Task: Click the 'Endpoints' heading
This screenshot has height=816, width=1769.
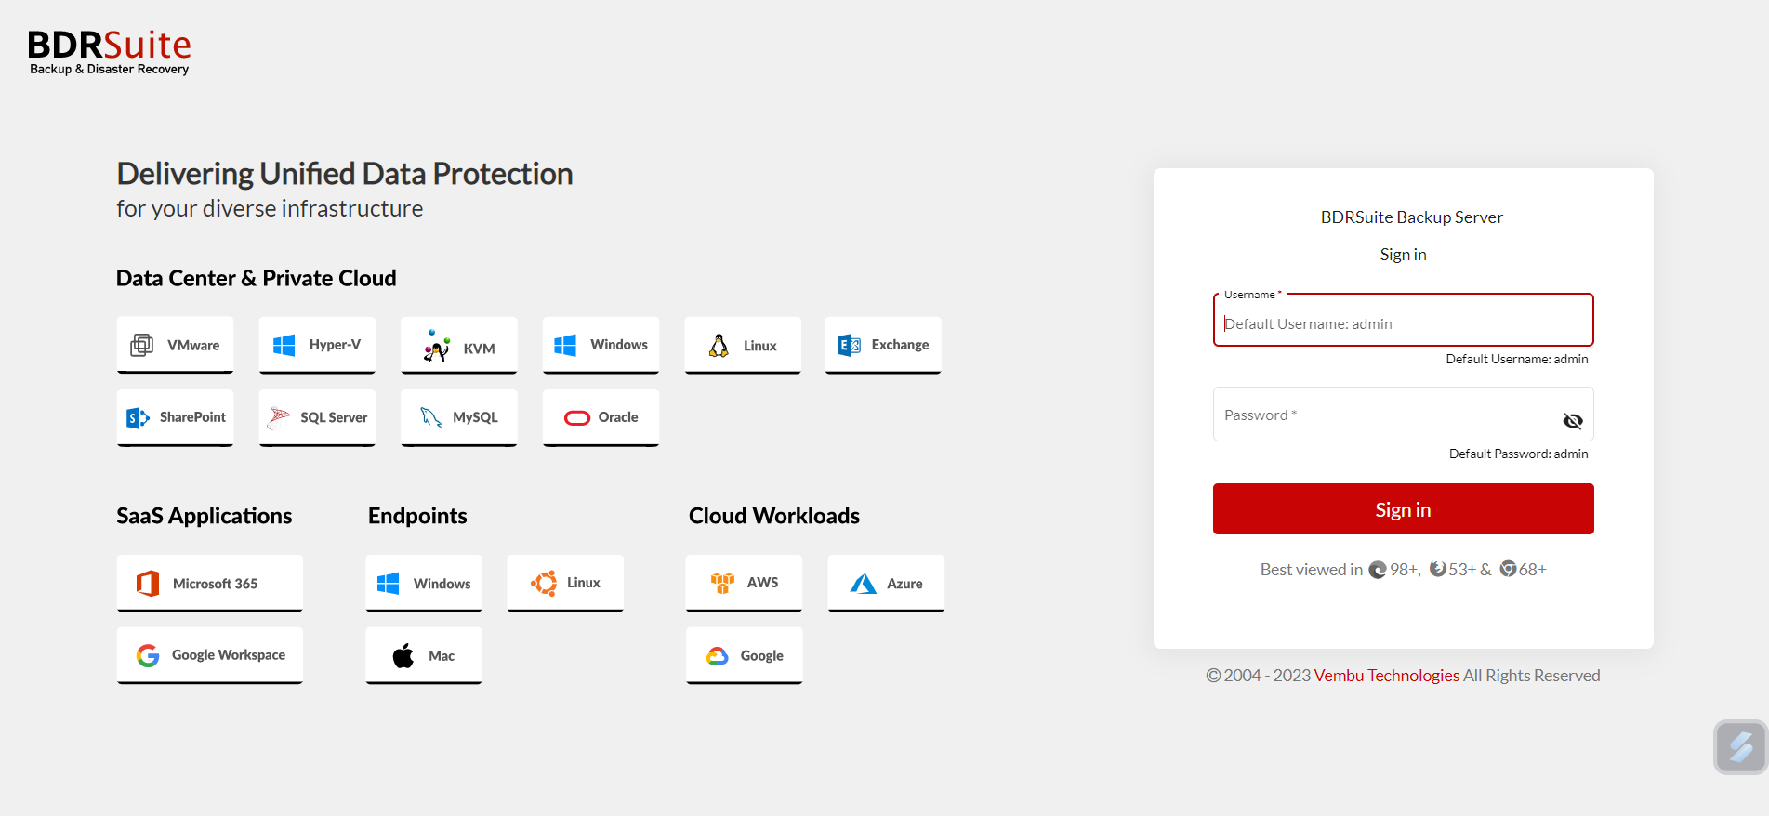Action: pos(417,516)
